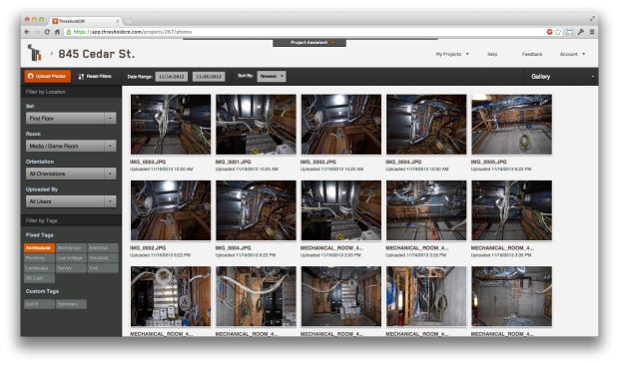Toggle the Structural fixed tag
619x365 pixels.
coord(103,258)
